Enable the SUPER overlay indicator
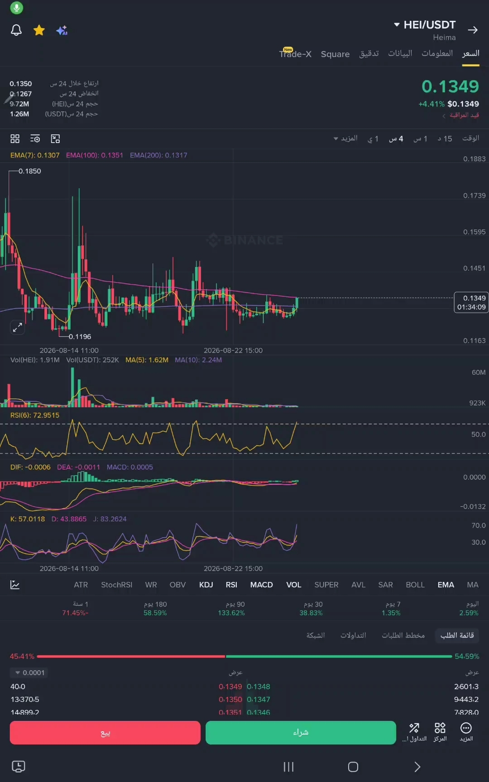The width and height of the screenshot is (489, 782). pyautogui.click(x=326, y=585)
